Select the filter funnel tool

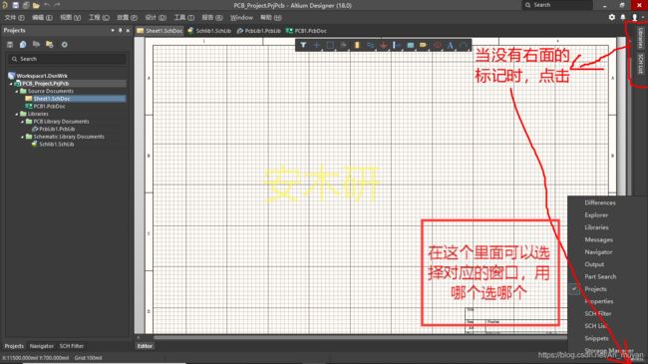pos(303,45)
